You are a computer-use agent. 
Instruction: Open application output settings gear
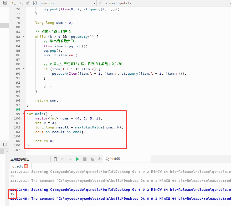100,159
